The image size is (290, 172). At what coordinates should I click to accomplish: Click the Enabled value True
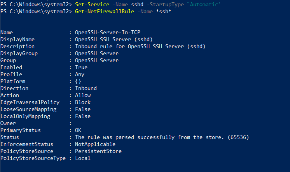click(x=81, y=68)
